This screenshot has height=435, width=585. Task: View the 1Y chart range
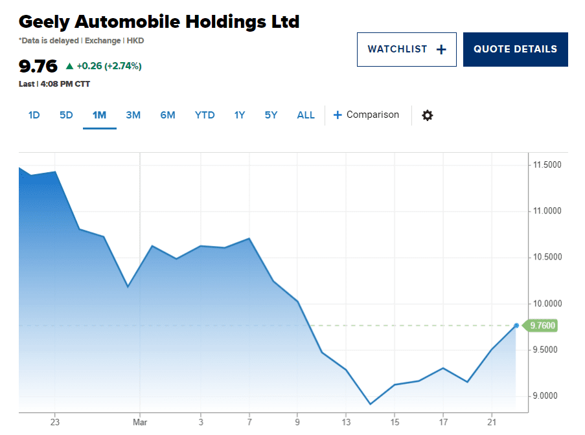(x=240, y=115)
